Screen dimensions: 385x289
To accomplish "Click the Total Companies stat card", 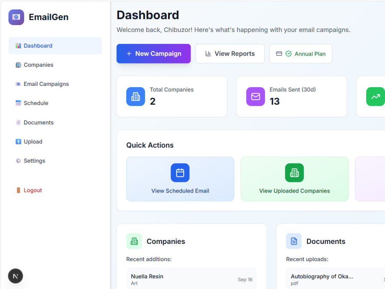I will pyautogui.click(x=172, y=97).
